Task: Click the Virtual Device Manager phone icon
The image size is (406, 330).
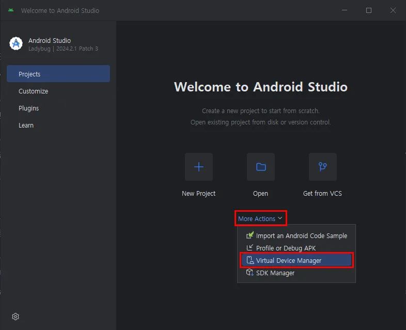Action: click(x=250, y=260)
